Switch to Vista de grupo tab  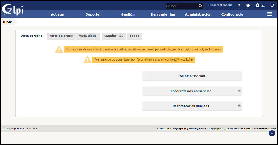tap(61, 36)
